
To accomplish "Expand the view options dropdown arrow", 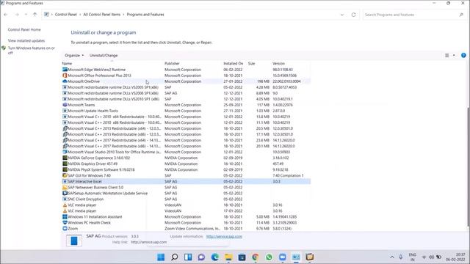I will pos(454,56).
